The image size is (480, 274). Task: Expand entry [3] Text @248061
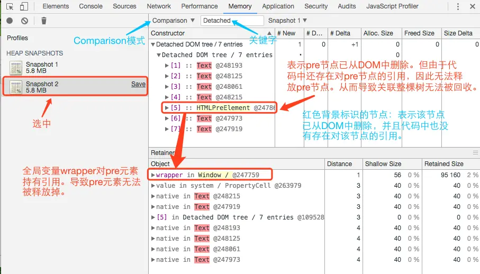click(167, 87)
